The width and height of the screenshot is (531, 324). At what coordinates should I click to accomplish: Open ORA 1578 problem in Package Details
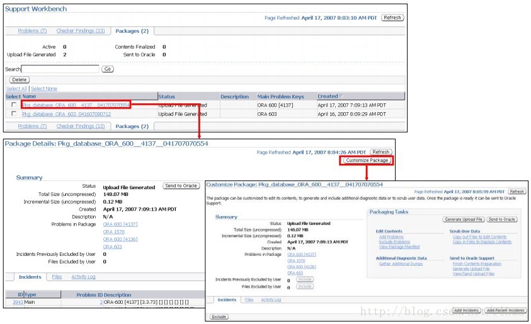coord(114,232)
